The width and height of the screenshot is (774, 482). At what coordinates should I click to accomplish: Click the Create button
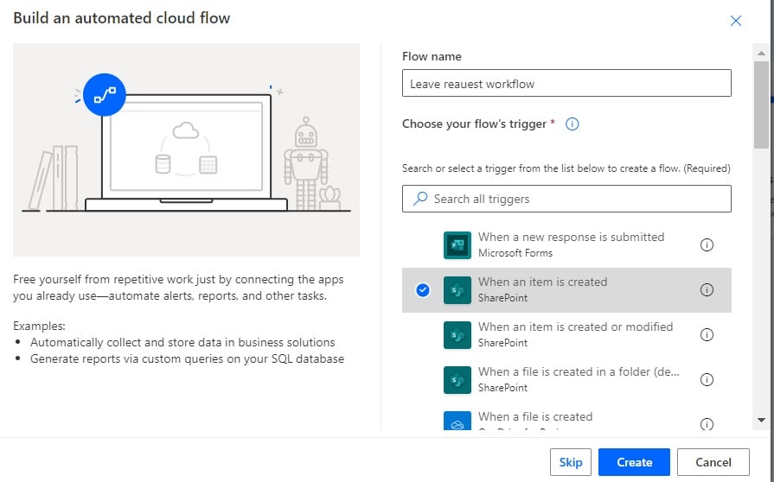pyautogui.click(x=634, y=462)
